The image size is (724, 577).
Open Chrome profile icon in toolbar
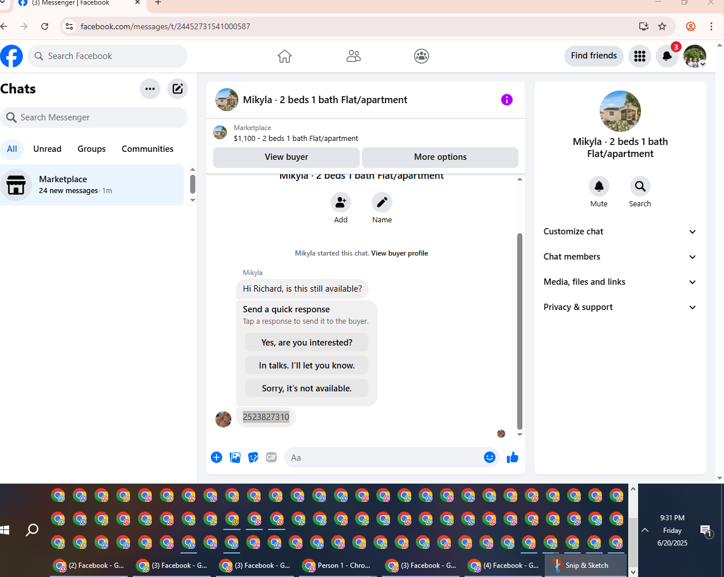pyautogui.click(x=691, y=26)
